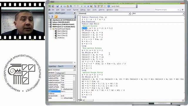Screen dimensions: 188x106
Task: Click the EnableAutoFilter False value
Action: coord(67,78)
